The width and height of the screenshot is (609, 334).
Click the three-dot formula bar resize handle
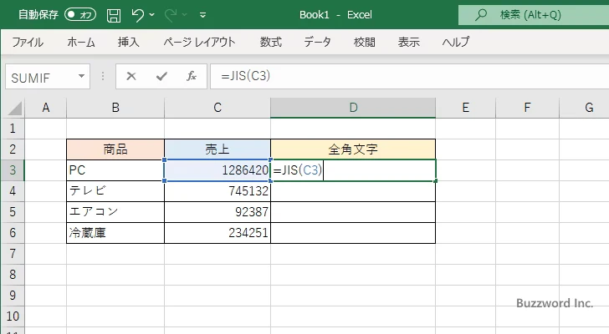(x=103, y=76)
